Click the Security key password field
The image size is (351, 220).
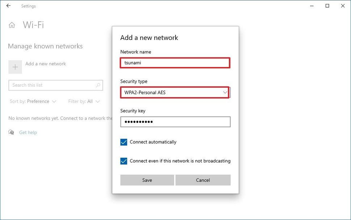[175, 122]
